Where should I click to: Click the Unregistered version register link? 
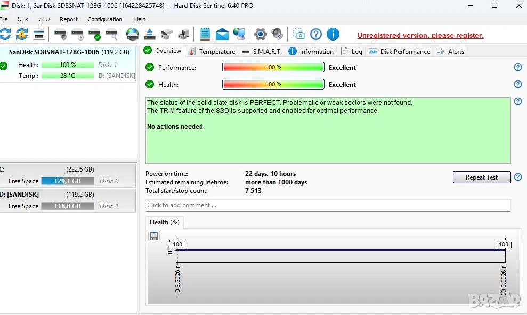pyautogui.click(x=420, y=36)
